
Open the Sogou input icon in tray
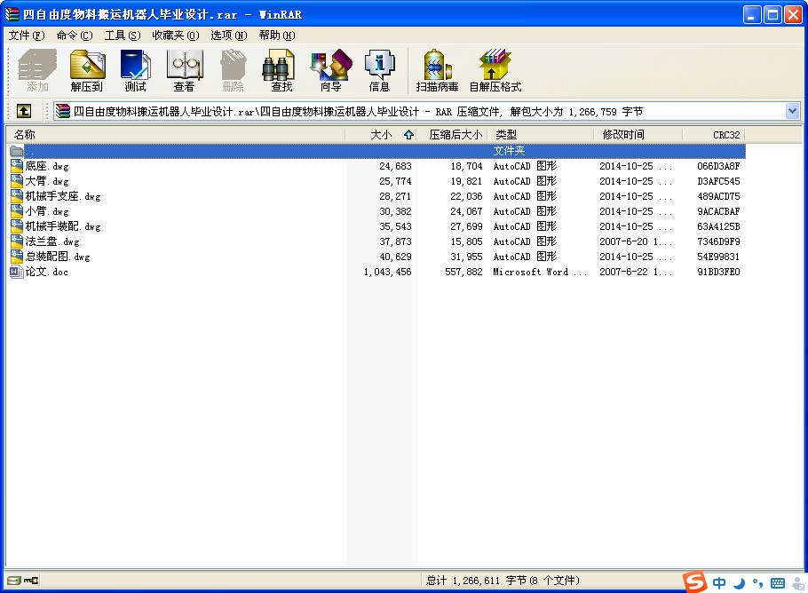tap(693, 583)
